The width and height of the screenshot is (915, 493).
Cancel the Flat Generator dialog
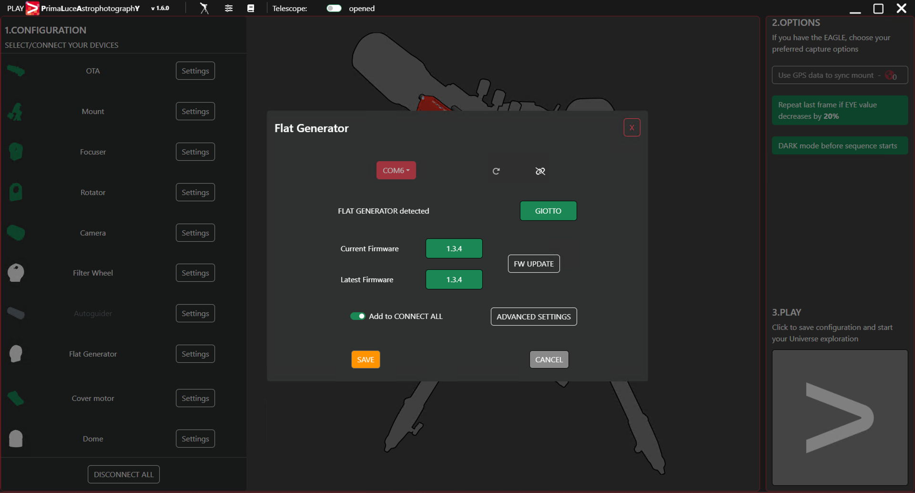click(549, 359)
